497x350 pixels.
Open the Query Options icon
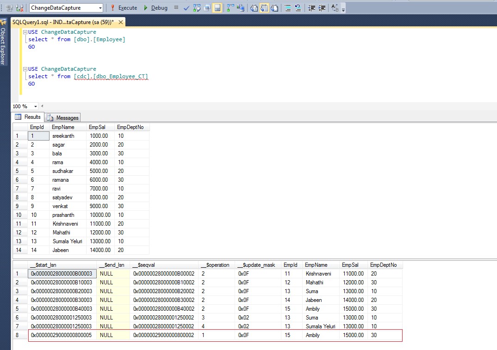click(207, 8)
